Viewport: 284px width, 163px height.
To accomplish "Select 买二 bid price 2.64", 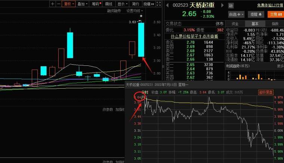I will point(191,69).
